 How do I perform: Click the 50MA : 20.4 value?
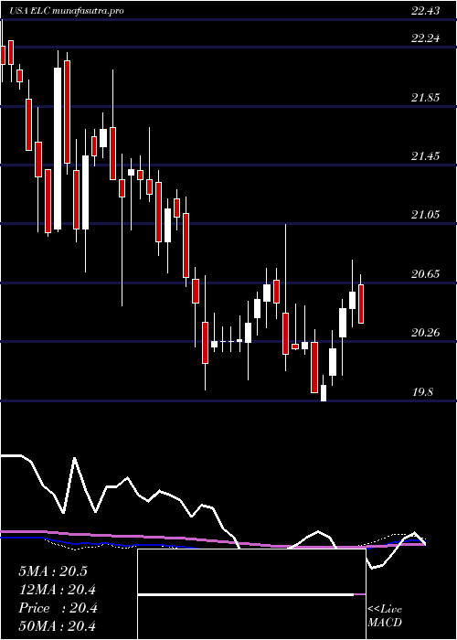coord(57,625)
